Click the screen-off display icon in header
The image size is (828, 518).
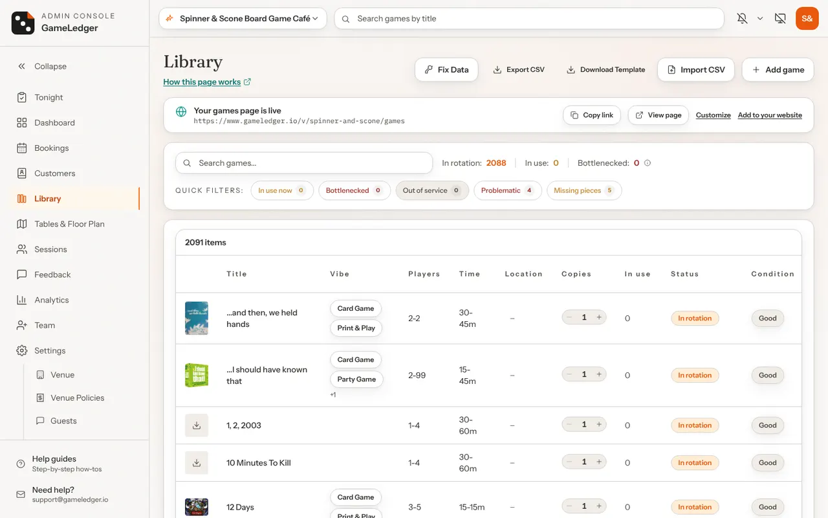pos(781,19)
